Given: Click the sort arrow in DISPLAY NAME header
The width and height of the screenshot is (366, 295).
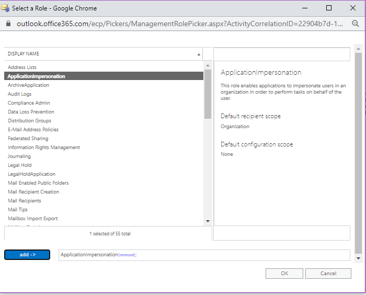Looking at the screenshot, I should tap(199, 54).
